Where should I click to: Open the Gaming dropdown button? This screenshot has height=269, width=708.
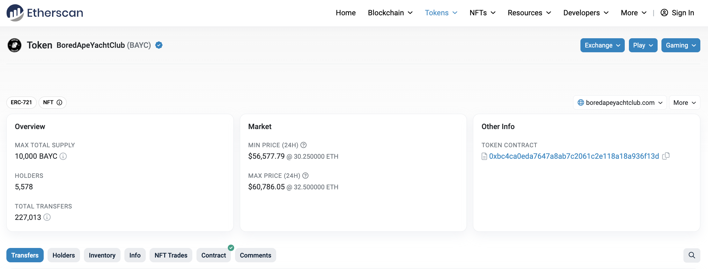point(681,45)
